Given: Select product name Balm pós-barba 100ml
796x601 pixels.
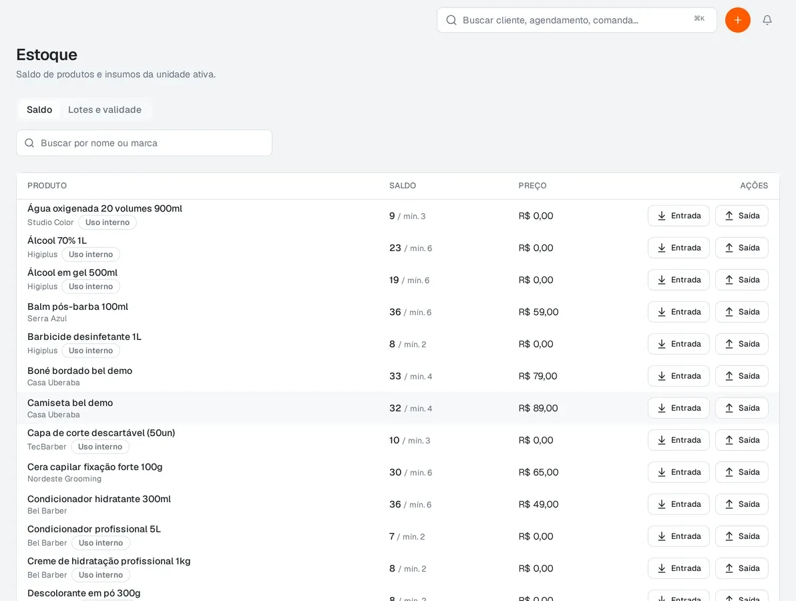Looking at the screenshot, I should click(77, 307).
